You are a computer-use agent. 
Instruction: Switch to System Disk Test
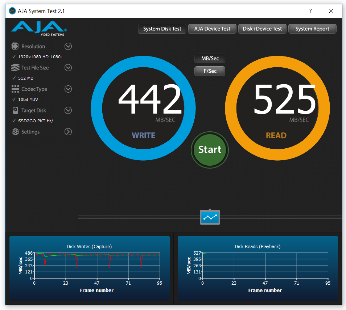point(162,29)
